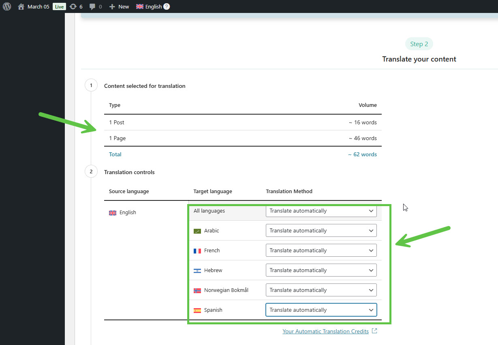
Task: Click the '~ 16 words' value
Action: pyautogui.click(x=363, y=122)
